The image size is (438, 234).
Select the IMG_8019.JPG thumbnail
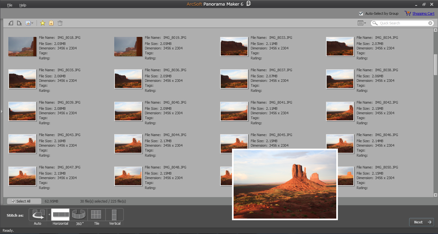pos(128,47)
